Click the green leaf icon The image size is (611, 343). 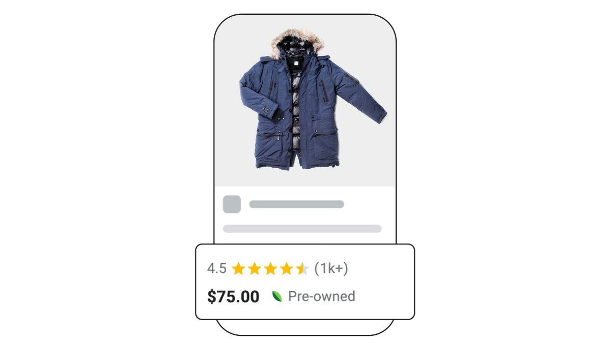pos(277,296)
